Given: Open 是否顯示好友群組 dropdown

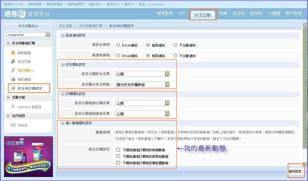Looking at the screenshot, I should 142,84.
